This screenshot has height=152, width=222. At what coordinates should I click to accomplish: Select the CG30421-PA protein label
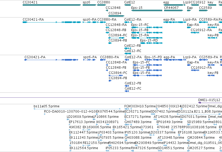[35, 57]
